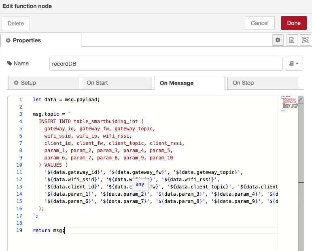The width and height of the screenshot is (312, 251).
Task: Click the red Done button
Action: pyautogui.click(x=294, y=23)
